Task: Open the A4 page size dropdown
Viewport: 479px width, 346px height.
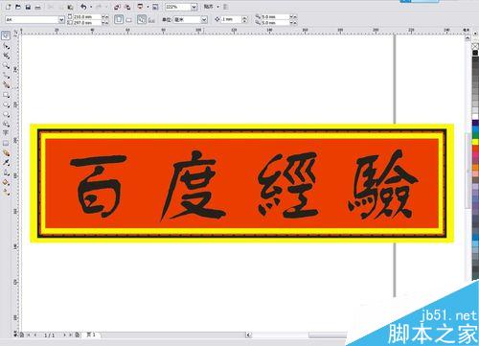Action: click(61, 20)
